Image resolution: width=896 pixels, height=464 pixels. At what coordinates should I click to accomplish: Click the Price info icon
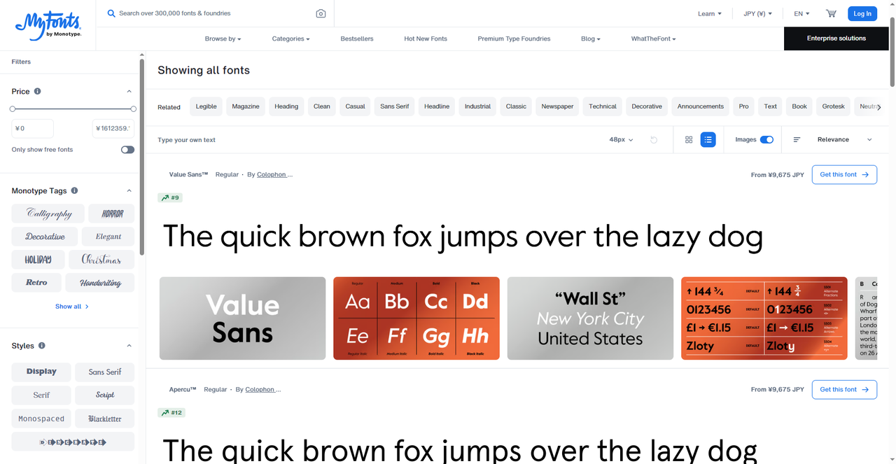(38, 91)
